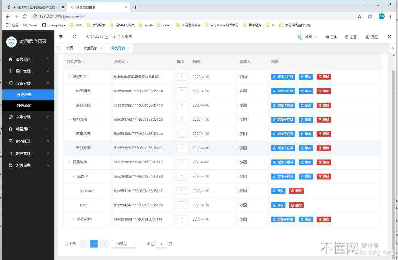Image resolution: width=398 pixels, height=260 pixels.
Task: Open a new browser tab with the plus button
Action: point(135,7)
